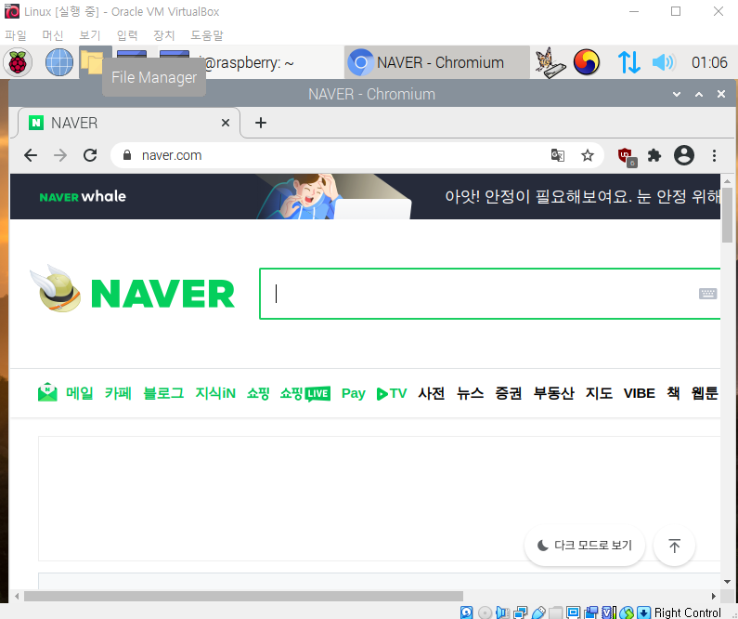Open 사전 dictionary link
Screen dimensions: 738x619
click(x=431, y=393)
